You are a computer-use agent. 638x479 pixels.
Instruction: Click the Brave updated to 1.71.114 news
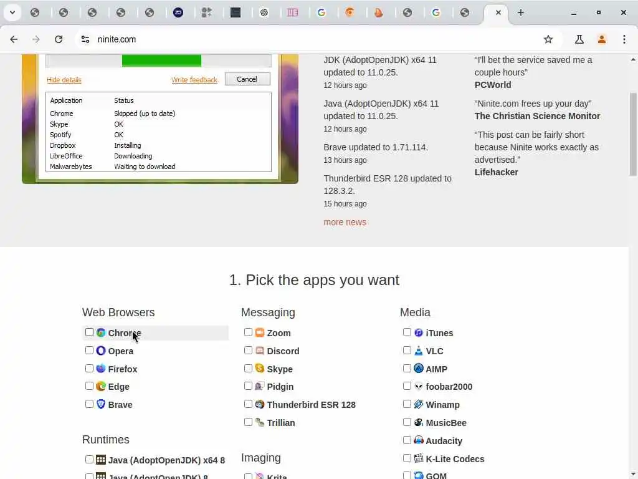(376, 147)
